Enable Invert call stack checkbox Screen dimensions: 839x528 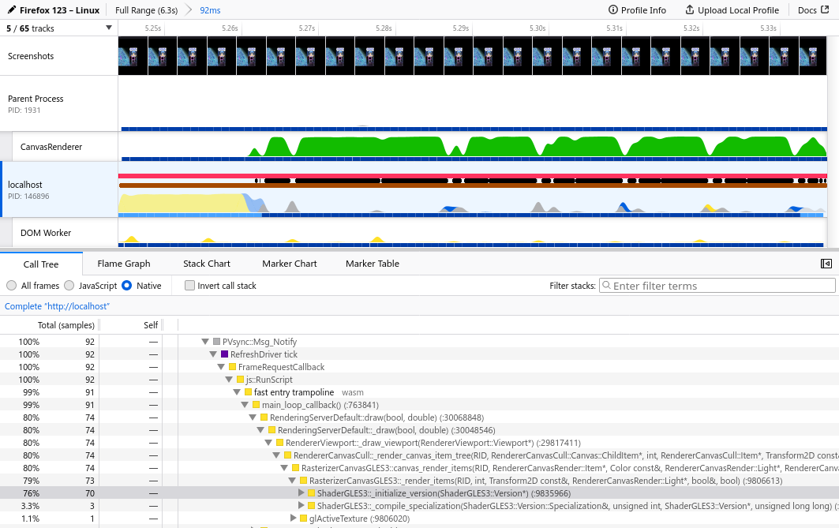click(x=189, y=286)
